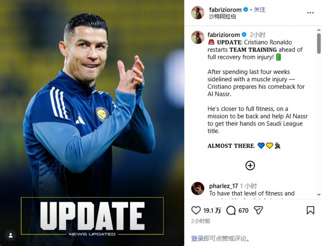Click pharlez_17 username in comments

tap(223, 186)
